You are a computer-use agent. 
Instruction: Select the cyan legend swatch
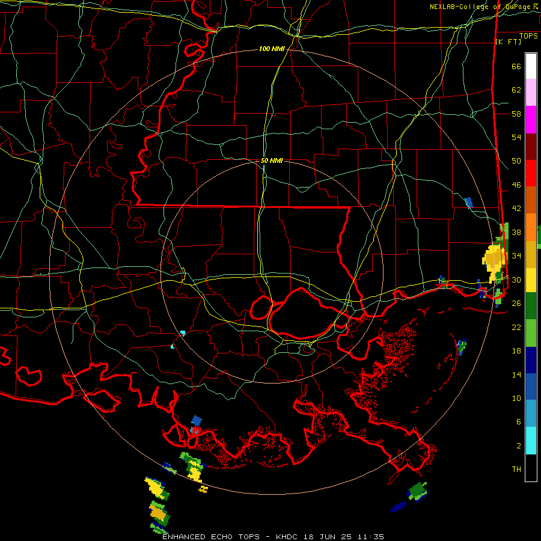[x=531, y=441]
